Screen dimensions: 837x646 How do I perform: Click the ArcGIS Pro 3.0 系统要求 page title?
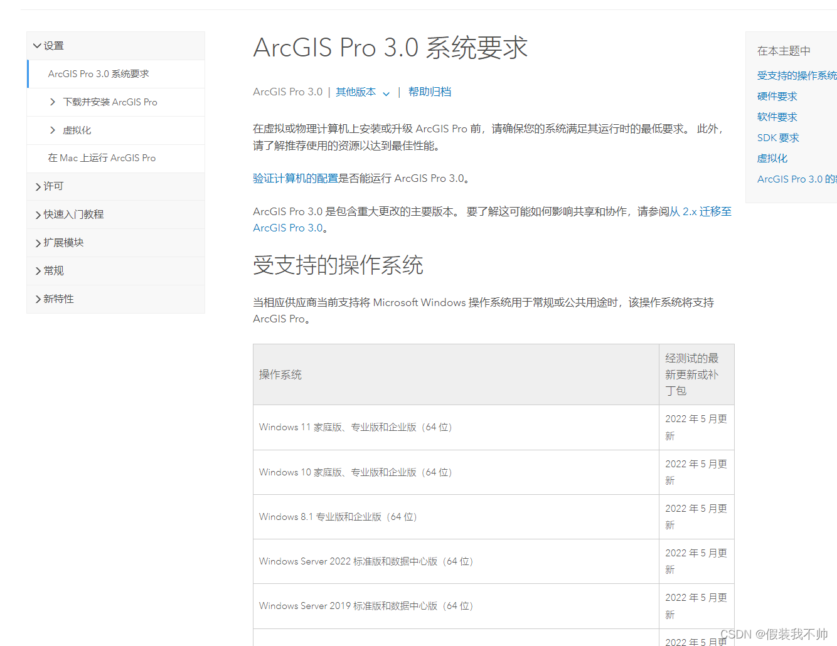pos(390,48)
